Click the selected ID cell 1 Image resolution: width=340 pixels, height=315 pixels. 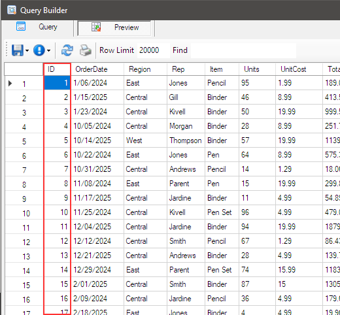pos(57,83)
